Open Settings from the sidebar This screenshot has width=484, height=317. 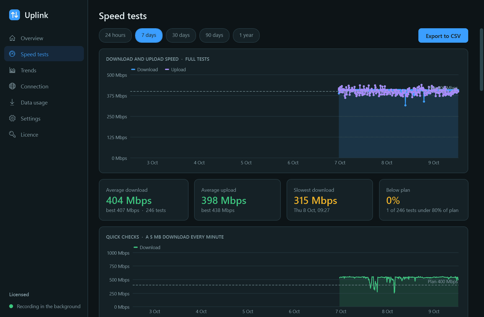(44, 119)
